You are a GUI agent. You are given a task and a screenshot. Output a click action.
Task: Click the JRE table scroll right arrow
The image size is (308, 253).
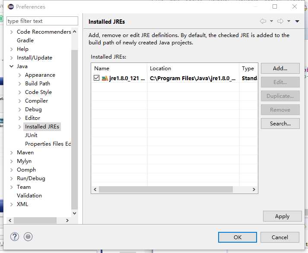click(x=254, y=189)
